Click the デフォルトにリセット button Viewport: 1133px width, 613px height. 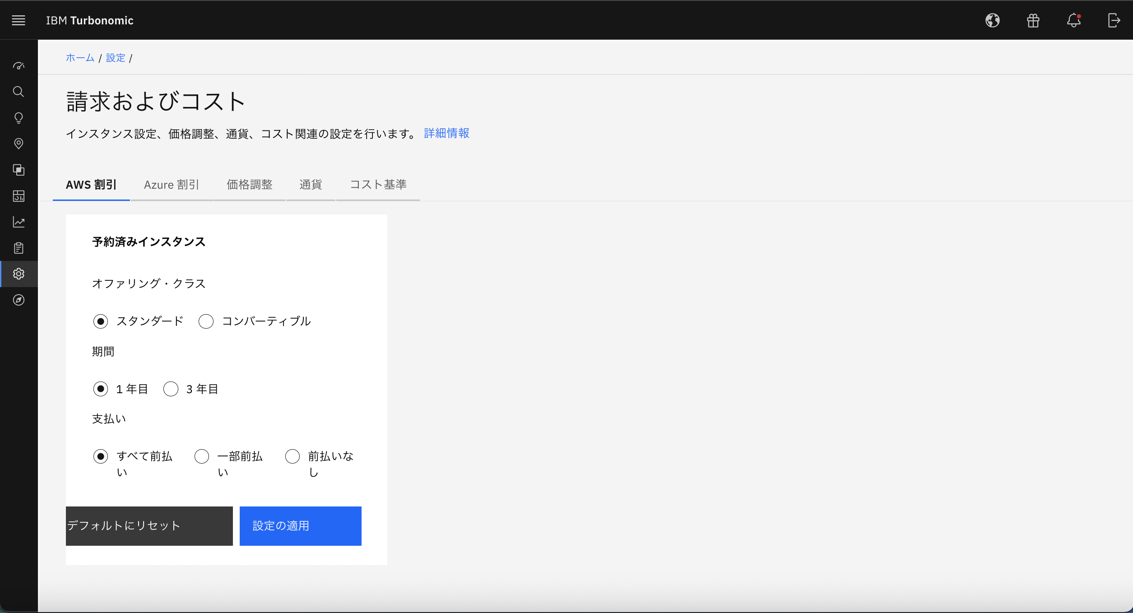(x=149, y=526)
